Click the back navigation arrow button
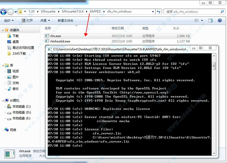Viewport: 227px width, 163px height. (5, 12)
